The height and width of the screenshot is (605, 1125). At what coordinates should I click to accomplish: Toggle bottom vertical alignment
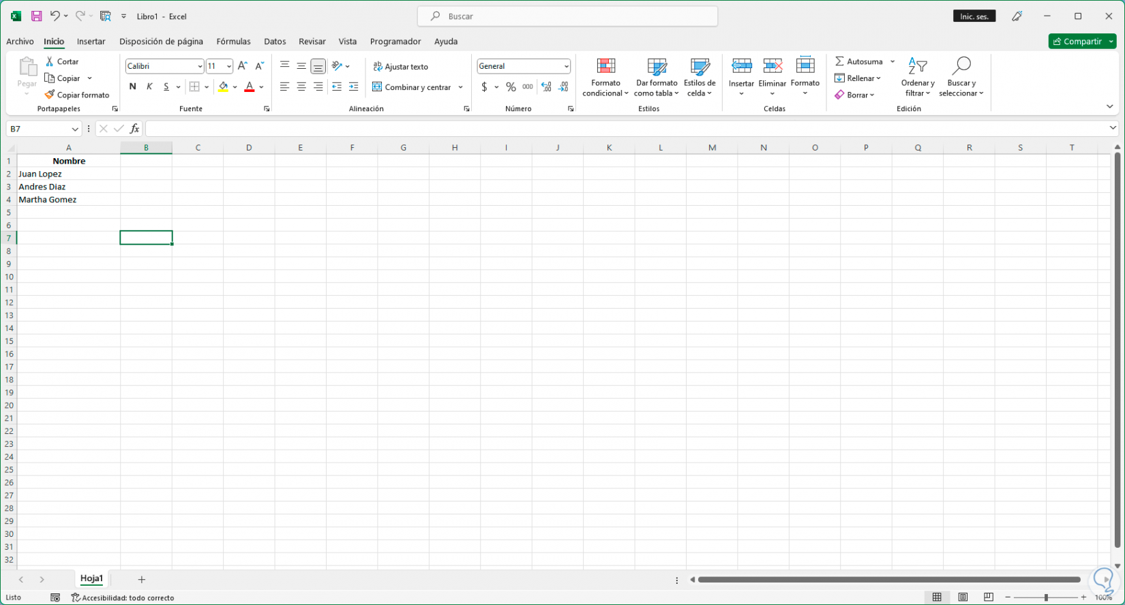pos(318,66)
